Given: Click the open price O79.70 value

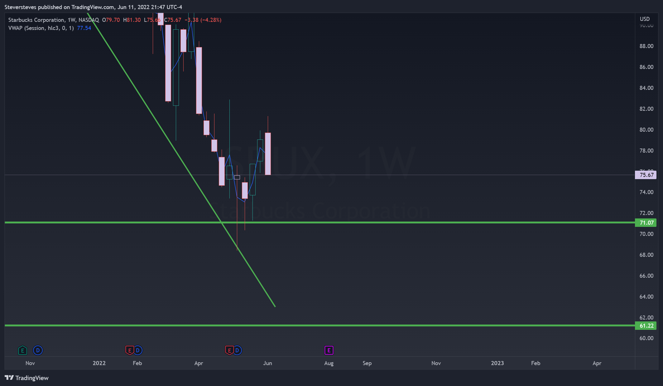Looking at the screenshot, I should (111, 20).
